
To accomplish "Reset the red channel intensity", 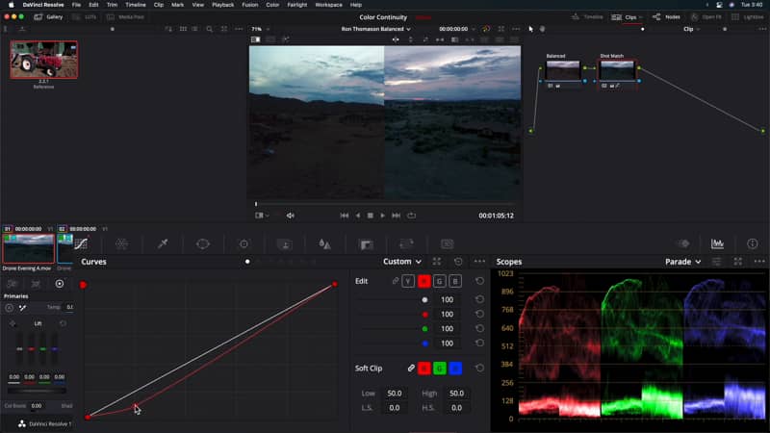I will coord(479,314).
